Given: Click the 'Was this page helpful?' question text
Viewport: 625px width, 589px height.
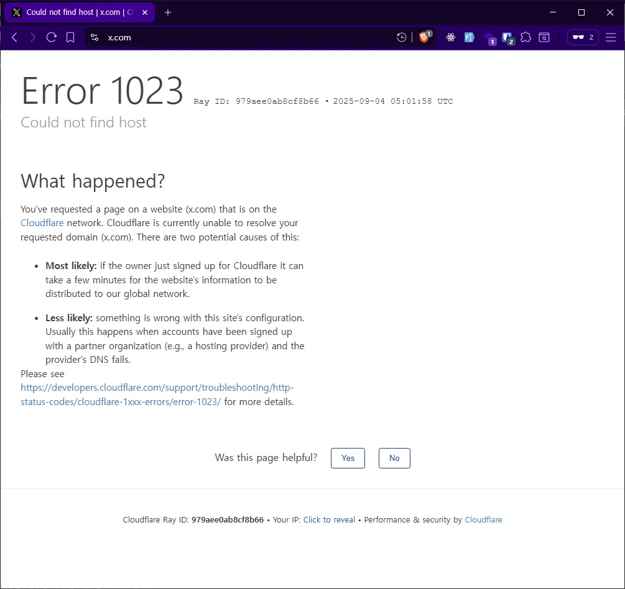Looking at the screenshot, I should [x=266, y=457].
